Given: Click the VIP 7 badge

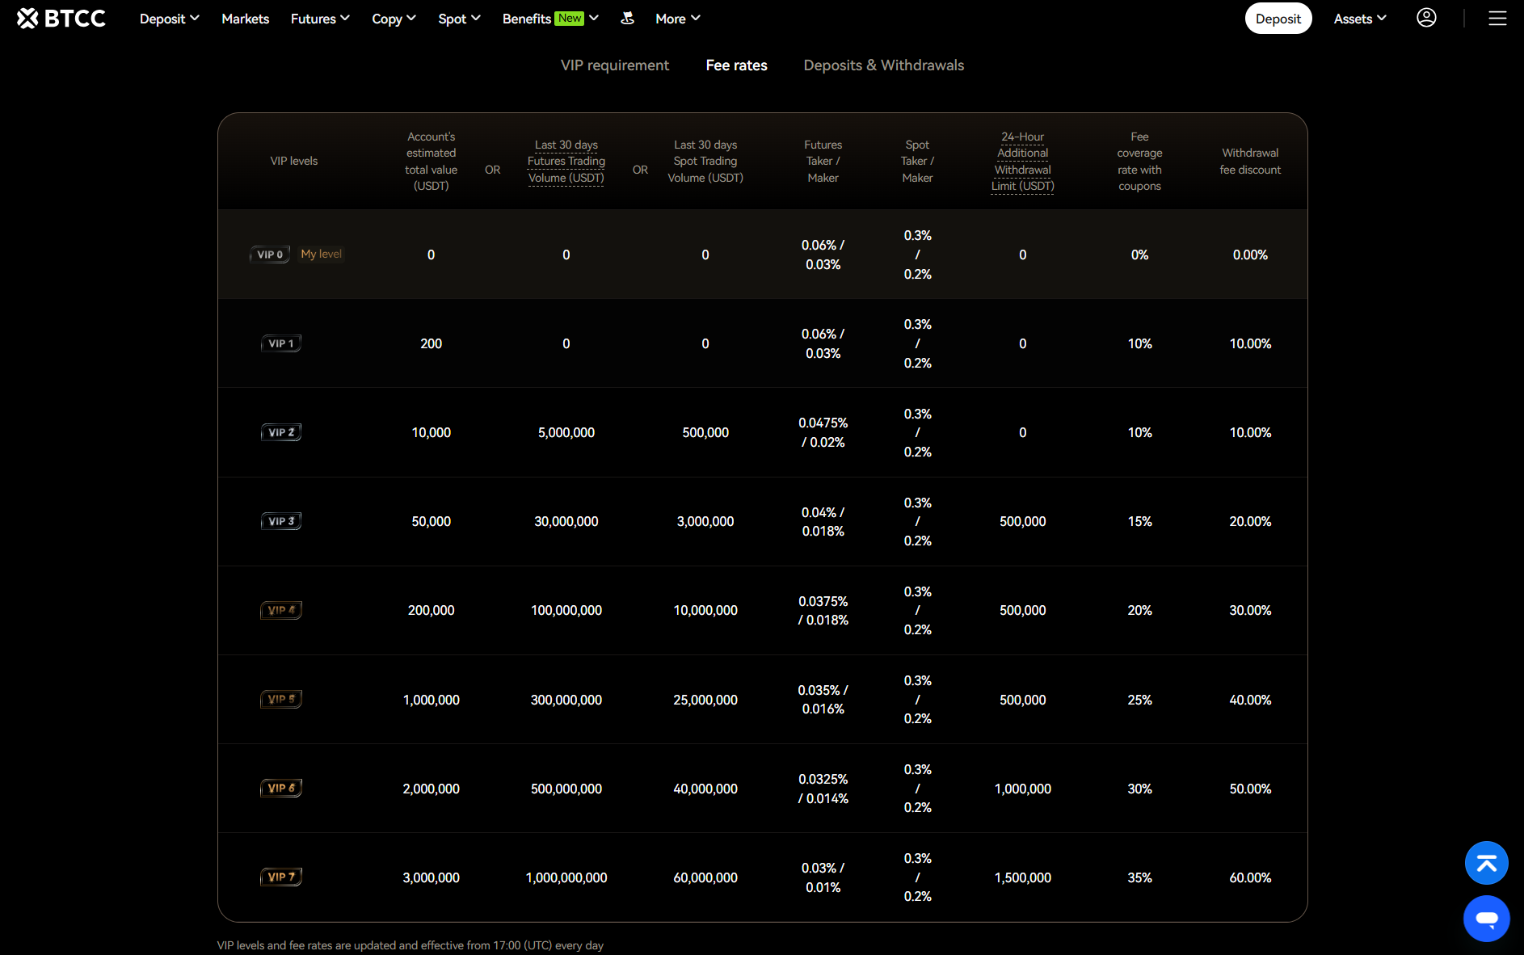Looking at the screenshot, I should coord(280,877).
